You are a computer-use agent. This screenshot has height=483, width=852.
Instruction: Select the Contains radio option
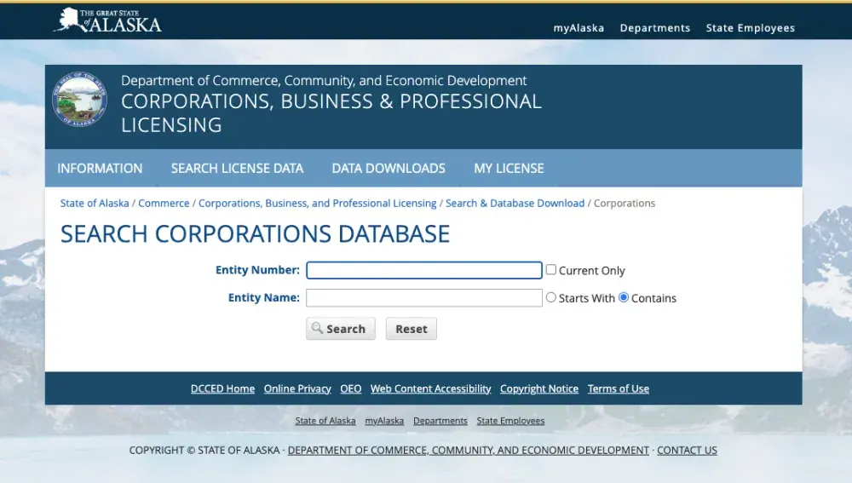(x=624, y=297)
